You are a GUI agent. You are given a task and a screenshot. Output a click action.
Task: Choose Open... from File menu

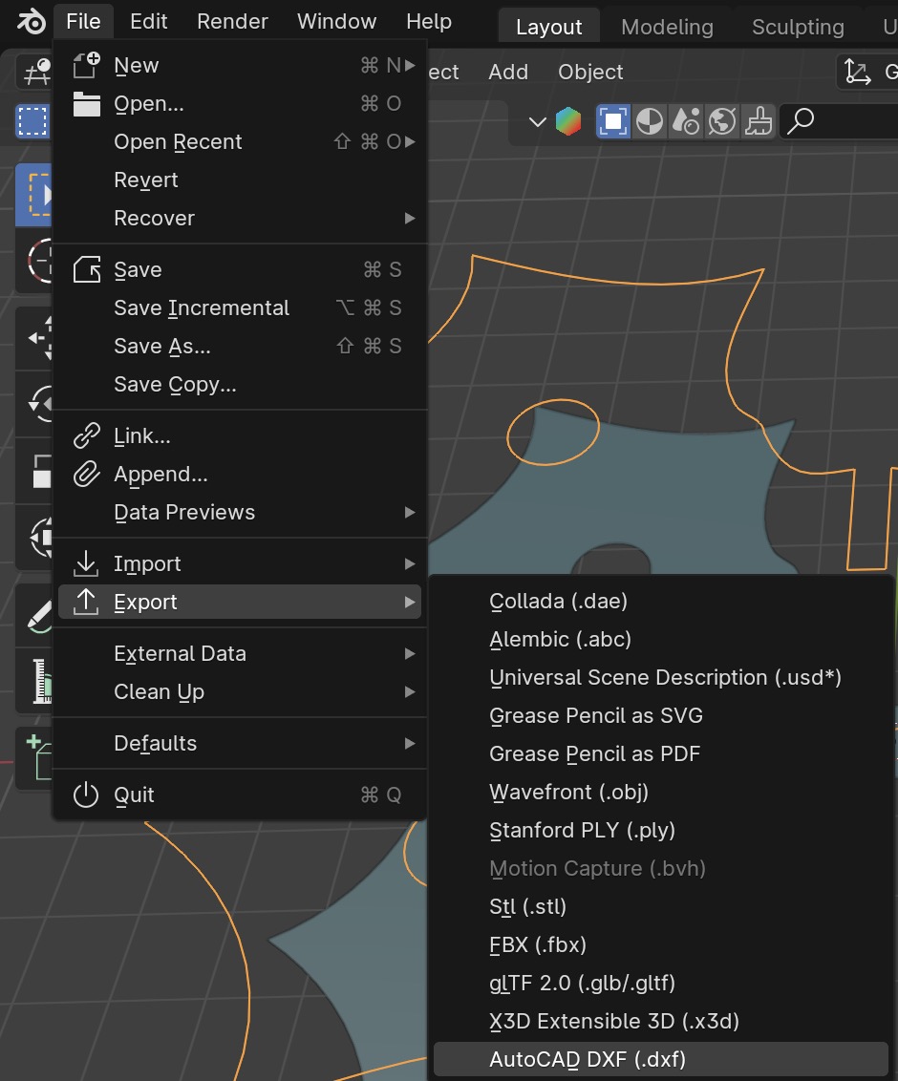240,103
